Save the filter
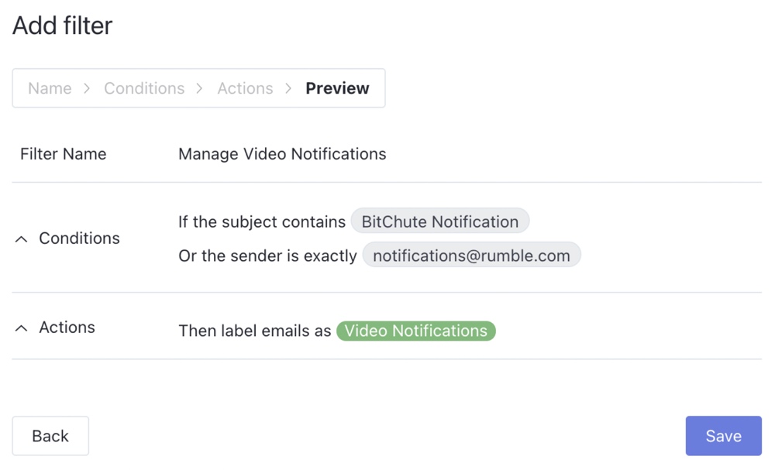Screen dimensions: 775x470 pyautogui.click(x=724, y=436)
